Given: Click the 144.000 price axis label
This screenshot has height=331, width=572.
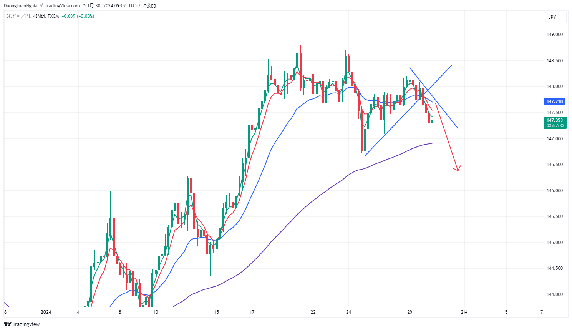Looking at the screenshot, I should coord(555,294).
